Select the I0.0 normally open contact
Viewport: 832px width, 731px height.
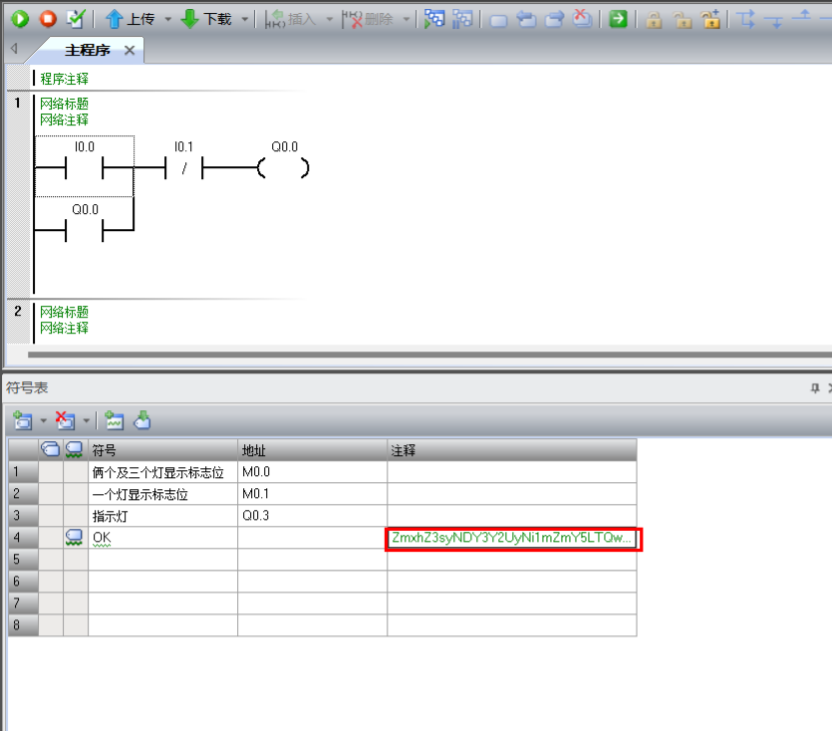(85, 166)
